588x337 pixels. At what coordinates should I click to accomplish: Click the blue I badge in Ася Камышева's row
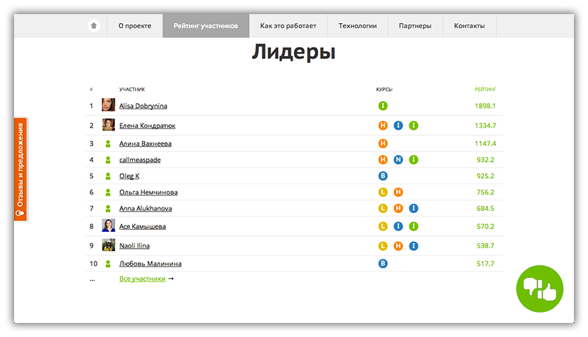[x=398, y=226]
